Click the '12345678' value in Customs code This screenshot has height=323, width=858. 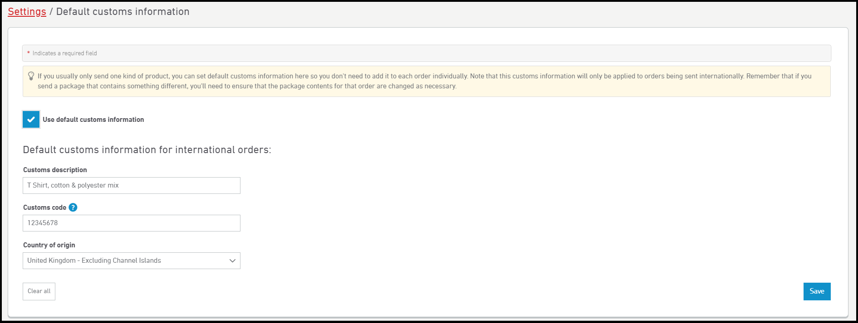point(43,223)
